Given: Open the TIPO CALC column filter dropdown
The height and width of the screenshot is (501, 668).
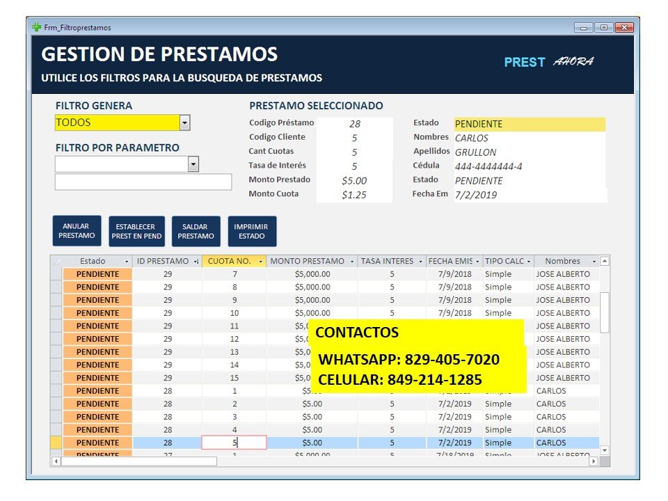Looking at the screenshot, I should 528,262.
